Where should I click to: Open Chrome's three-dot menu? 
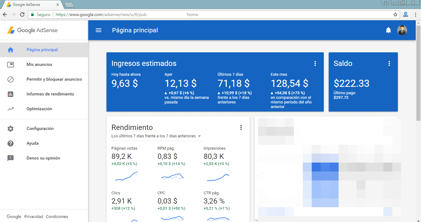click(x=415, y=14)
